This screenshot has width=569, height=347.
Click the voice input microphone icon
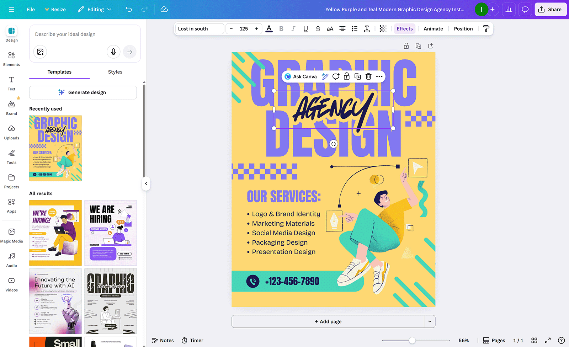click(113, 52)
